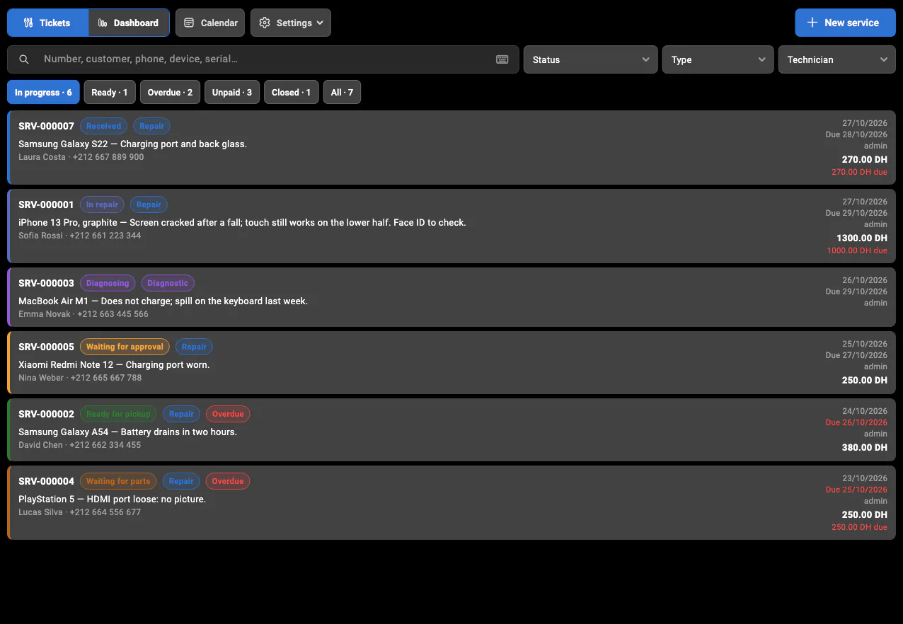903x624 pixels.
Task: Click the Diagnosing status badge
Action: tap(108, 283)
